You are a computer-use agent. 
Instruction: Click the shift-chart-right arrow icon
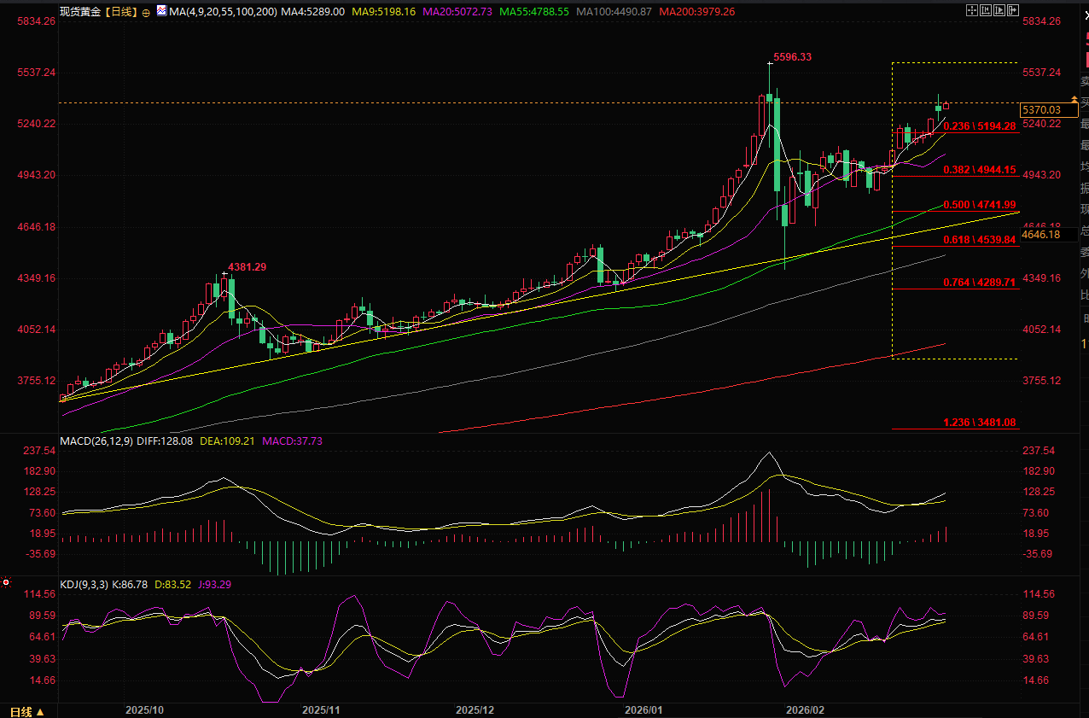tap(1013, 10)
